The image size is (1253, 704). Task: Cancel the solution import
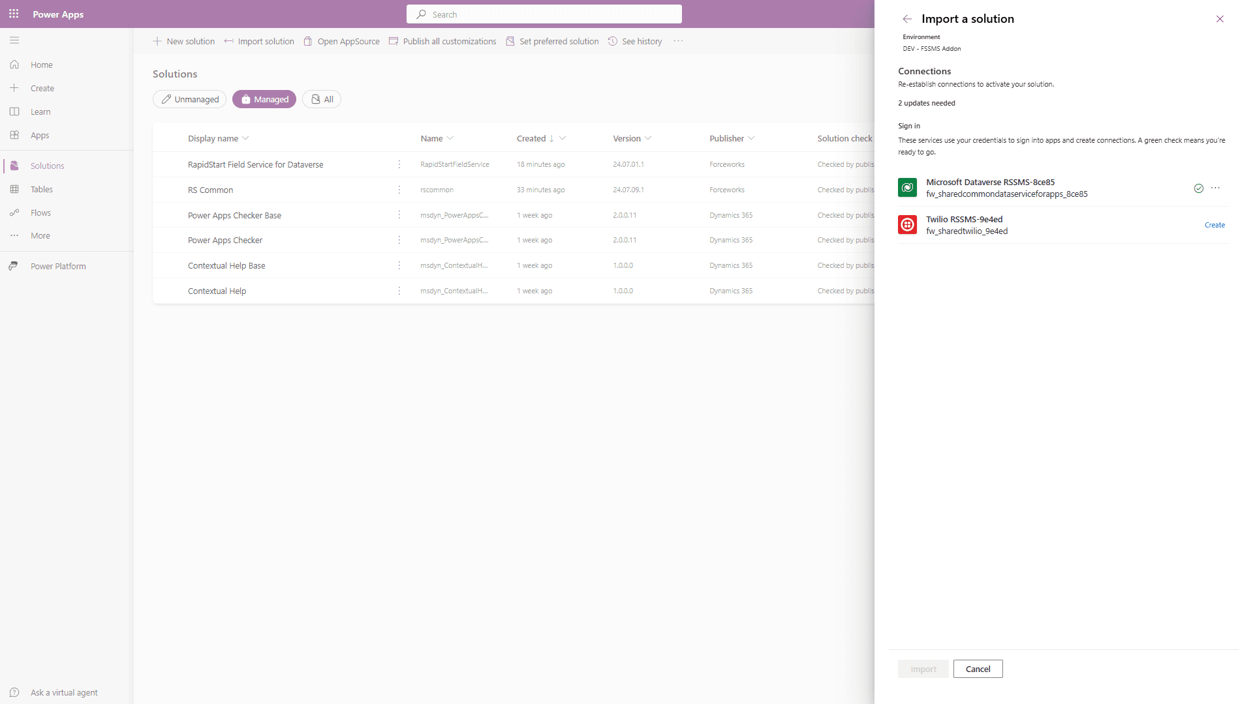(978, 669)
